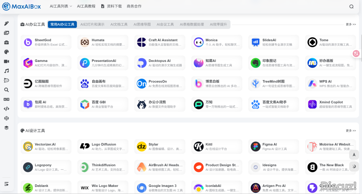This screenshot has height=194, width=362.
Task: Open the Thinkdiffusion card
Action: [x=103, y=167]
